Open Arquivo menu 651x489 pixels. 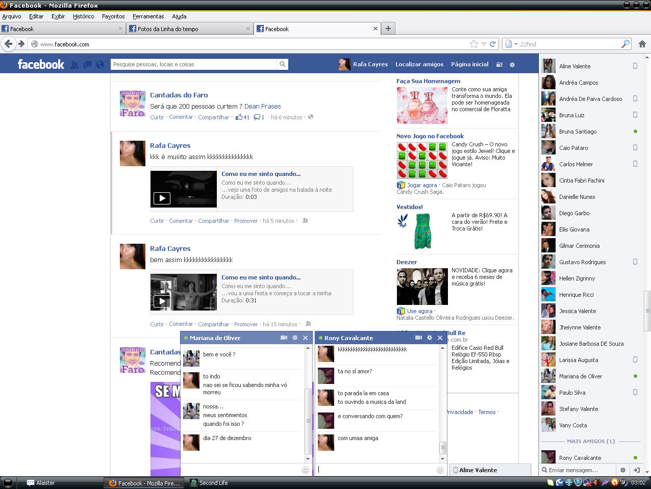pos(12,16)
